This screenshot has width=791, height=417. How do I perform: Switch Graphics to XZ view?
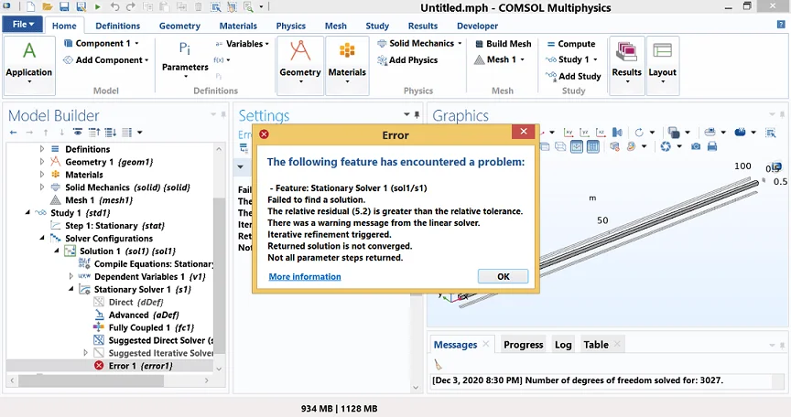(601, 133)
